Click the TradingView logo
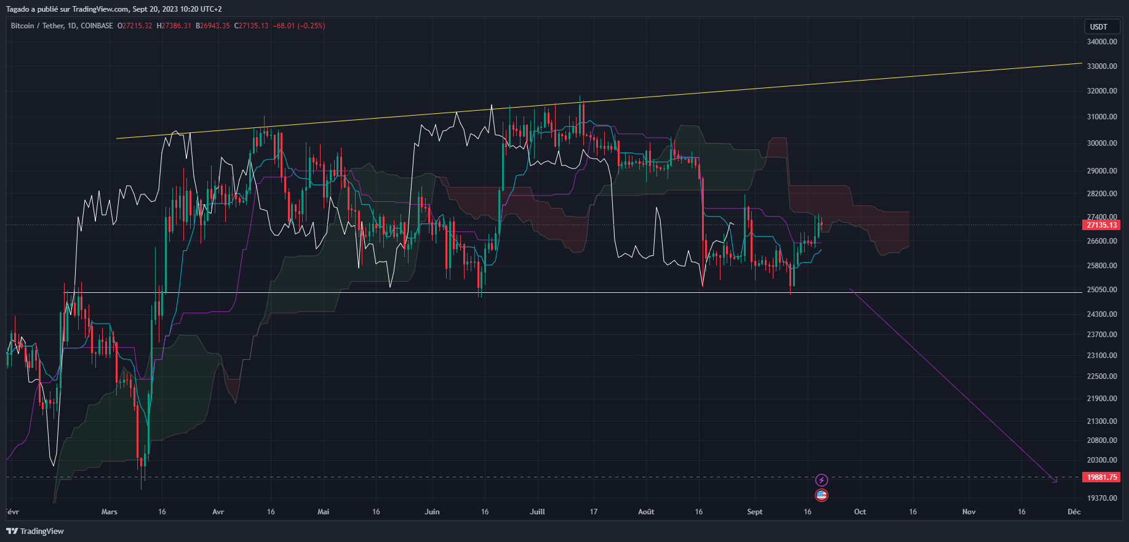 pos(35,531)
